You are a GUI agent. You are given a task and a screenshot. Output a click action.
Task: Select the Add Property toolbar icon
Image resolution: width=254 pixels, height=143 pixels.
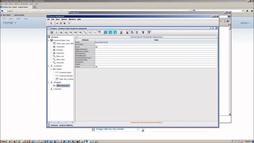pyautogui.click(x=95, y=33)
